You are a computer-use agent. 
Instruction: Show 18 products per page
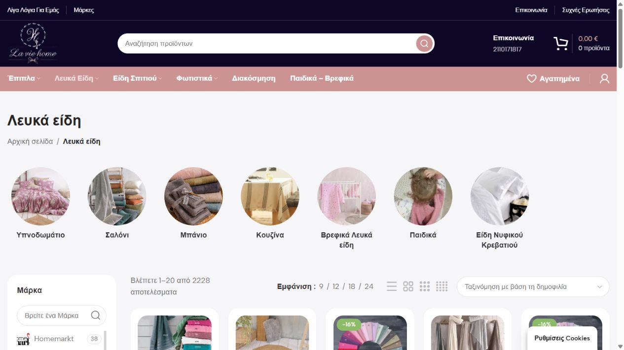pyautogui.click(x=352, y=286)
